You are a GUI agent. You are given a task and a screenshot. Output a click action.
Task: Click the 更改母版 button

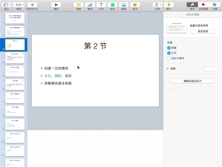click(x=203, y=31)
